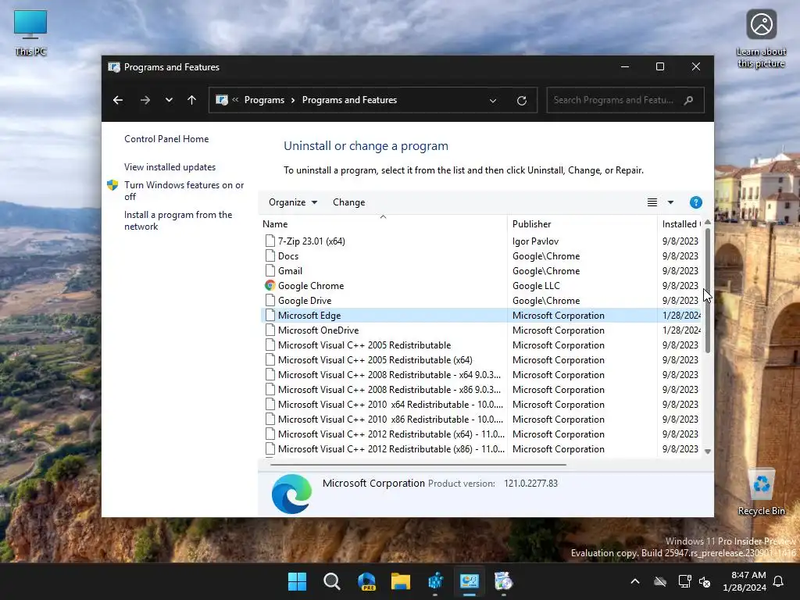The image size is (800, 600).
Task: Click the vertical scrollbar up arrow
Action: coord(708,223)
